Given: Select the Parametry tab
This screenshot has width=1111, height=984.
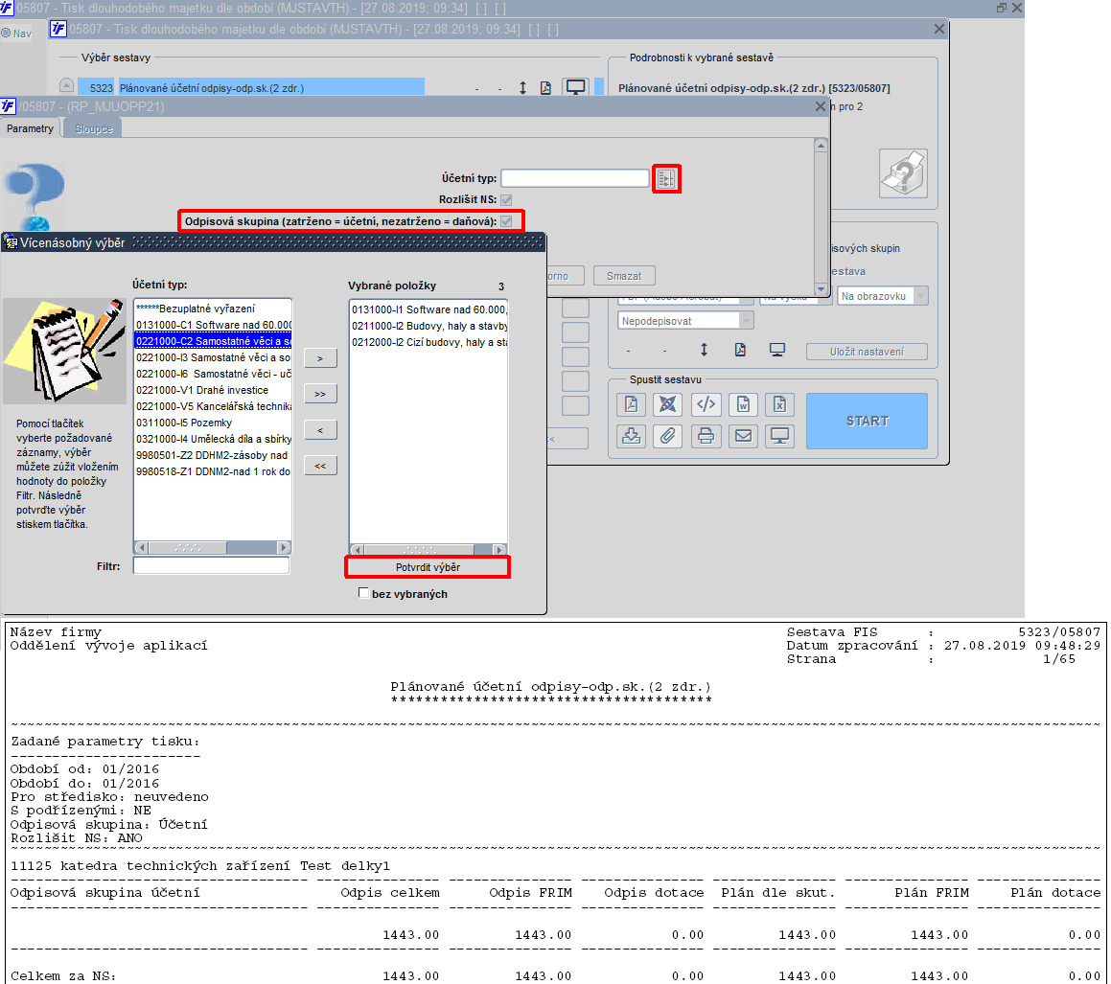Looking at the screenshot, I should (30, 128).
